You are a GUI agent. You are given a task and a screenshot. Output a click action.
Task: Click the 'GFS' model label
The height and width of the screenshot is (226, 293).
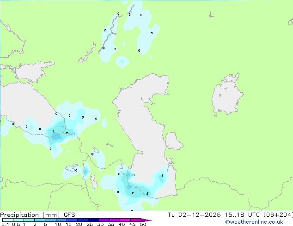point(69,215)
